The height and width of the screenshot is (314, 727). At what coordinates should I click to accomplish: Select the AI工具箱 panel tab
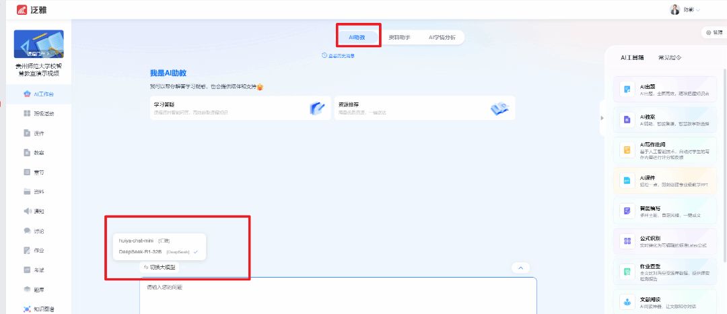tap(632, 57)
